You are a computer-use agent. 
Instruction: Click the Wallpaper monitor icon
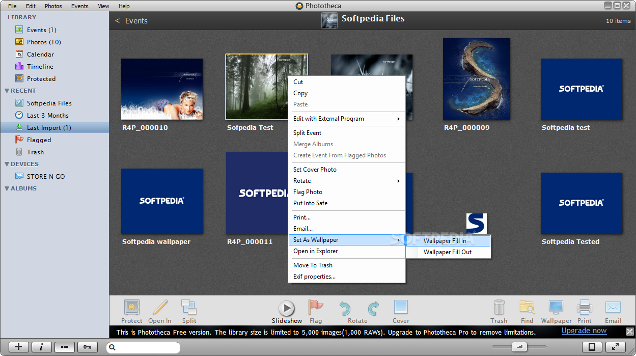(556, 308)
